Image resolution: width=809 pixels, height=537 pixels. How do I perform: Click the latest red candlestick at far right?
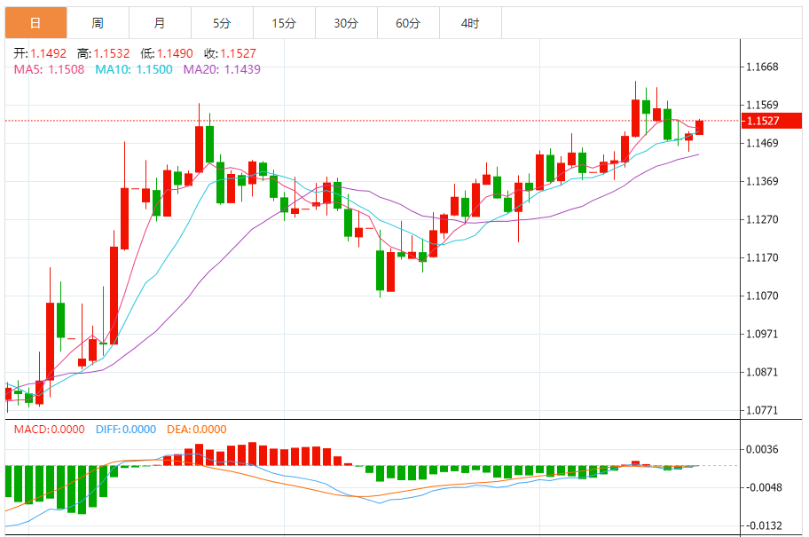pyautogui.click(x=700, y=127)
